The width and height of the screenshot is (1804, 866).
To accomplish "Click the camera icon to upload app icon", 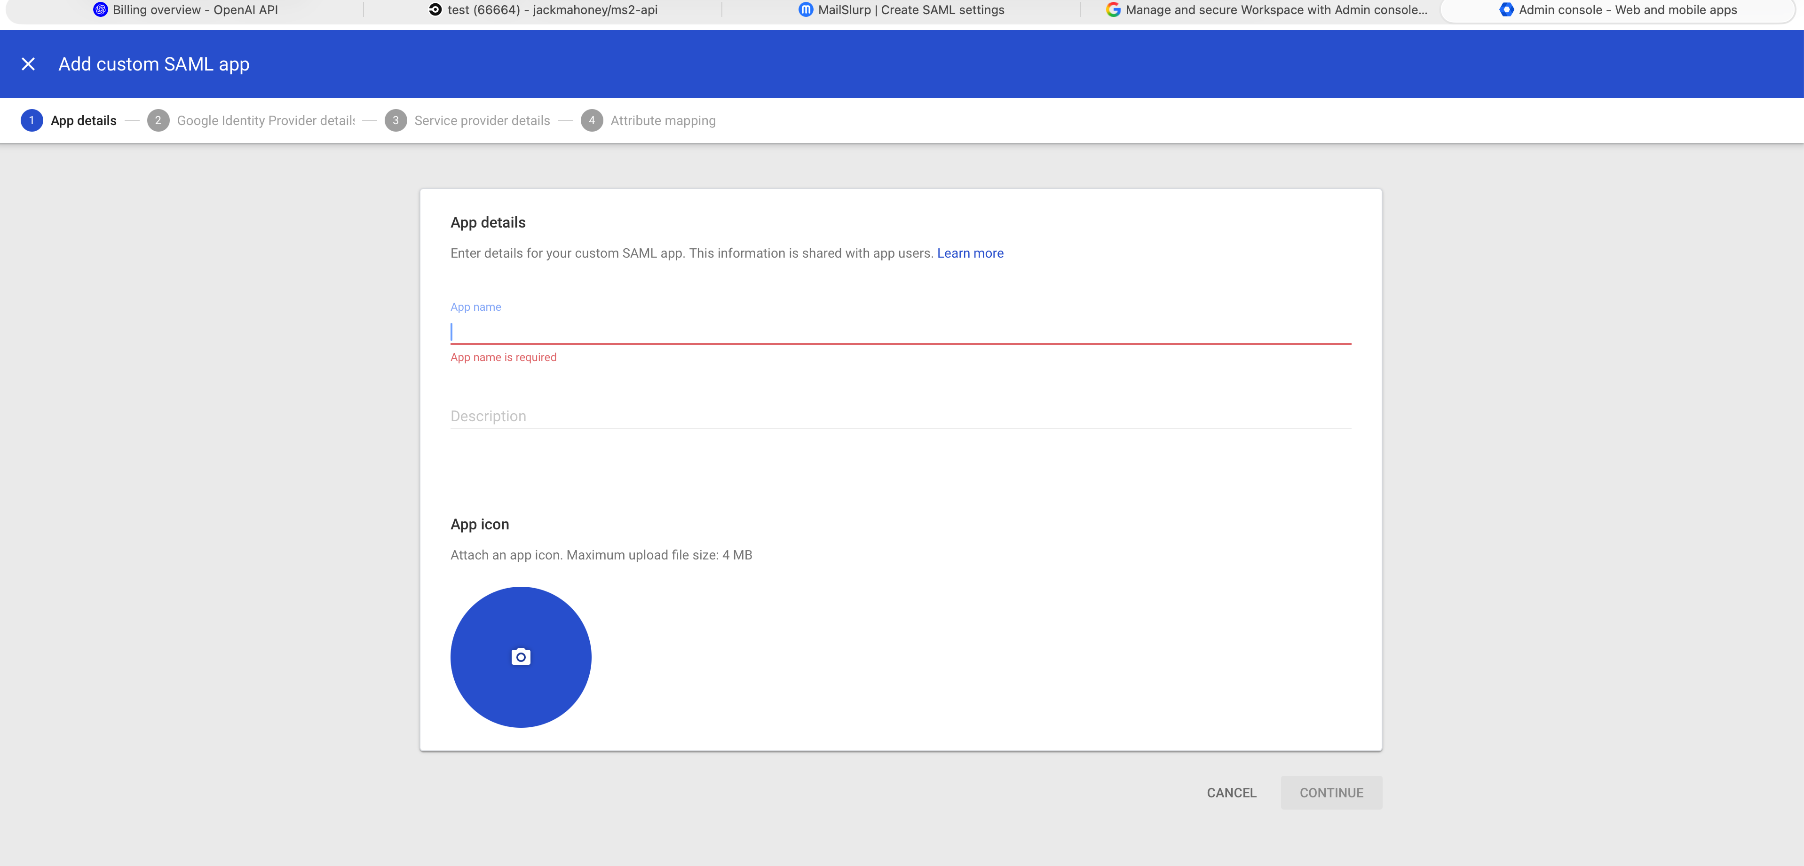I will click(x=520, y=657).
